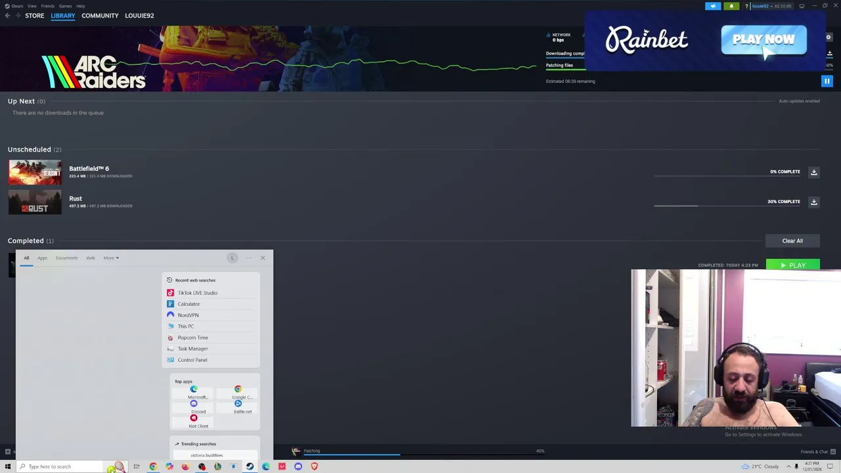
Task: Click the Steam help question mark icon
Action: 746,6
